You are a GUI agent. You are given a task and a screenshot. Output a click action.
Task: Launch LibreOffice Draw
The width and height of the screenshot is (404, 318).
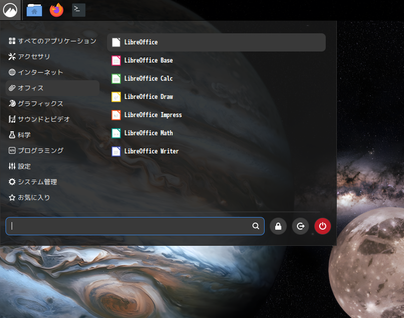tap(216, 97)
